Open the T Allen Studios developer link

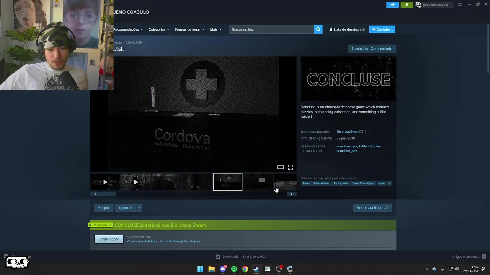coord(369,146)
